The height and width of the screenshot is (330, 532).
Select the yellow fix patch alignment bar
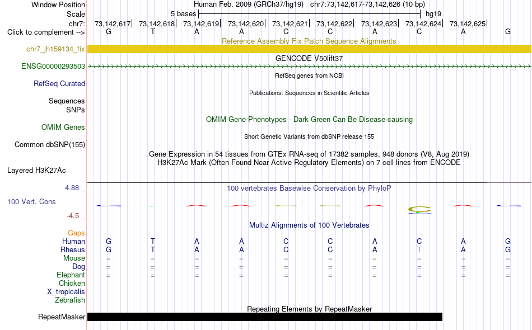tap(309, 49)
